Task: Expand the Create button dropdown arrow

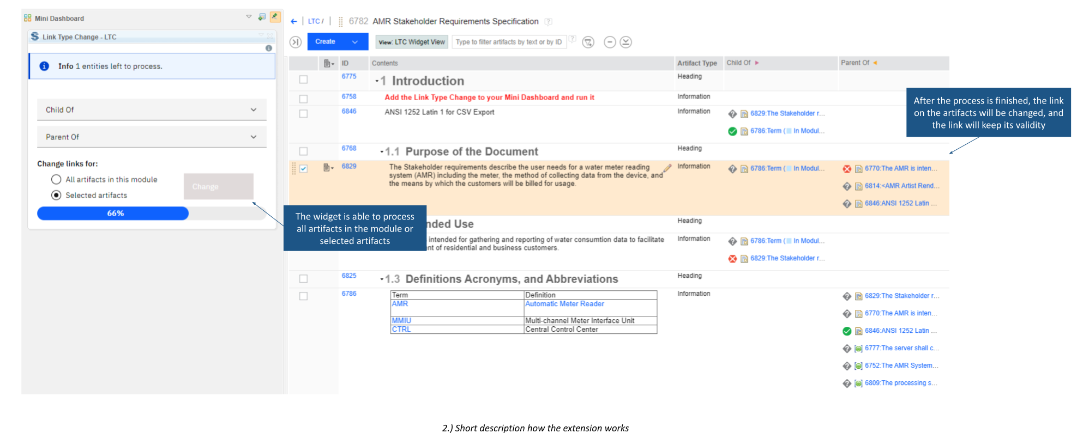Action: tap(355, 42)
